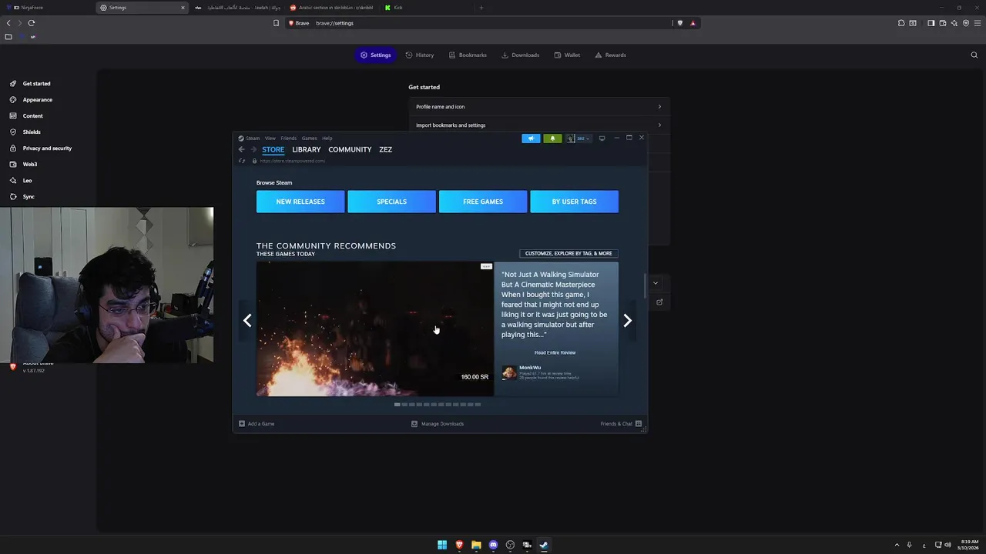The height and width of the screenshot is (554, 986).
Task: Open new browser tab
Action: pyautogui.click(x=481, y=8)
